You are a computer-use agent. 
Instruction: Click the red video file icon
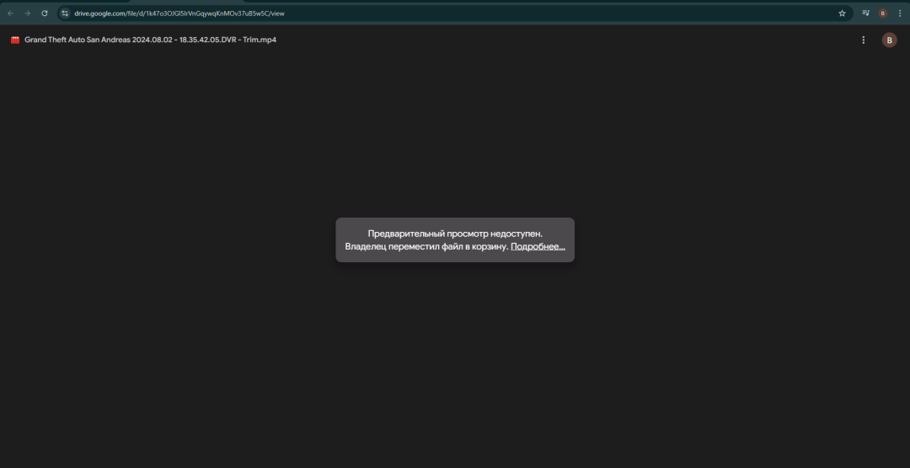coord(15,40)
